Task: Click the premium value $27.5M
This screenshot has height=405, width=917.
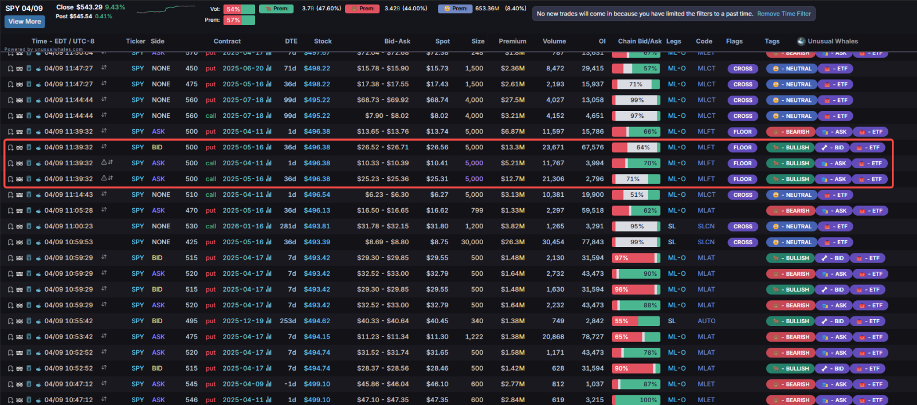Action: (x=512, y=100)
